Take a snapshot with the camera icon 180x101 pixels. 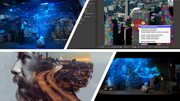point(118,47)
